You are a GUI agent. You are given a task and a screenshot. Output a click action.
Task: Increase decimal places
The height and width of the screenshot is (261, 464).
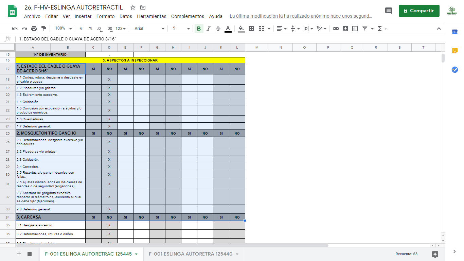click(109, 29)
